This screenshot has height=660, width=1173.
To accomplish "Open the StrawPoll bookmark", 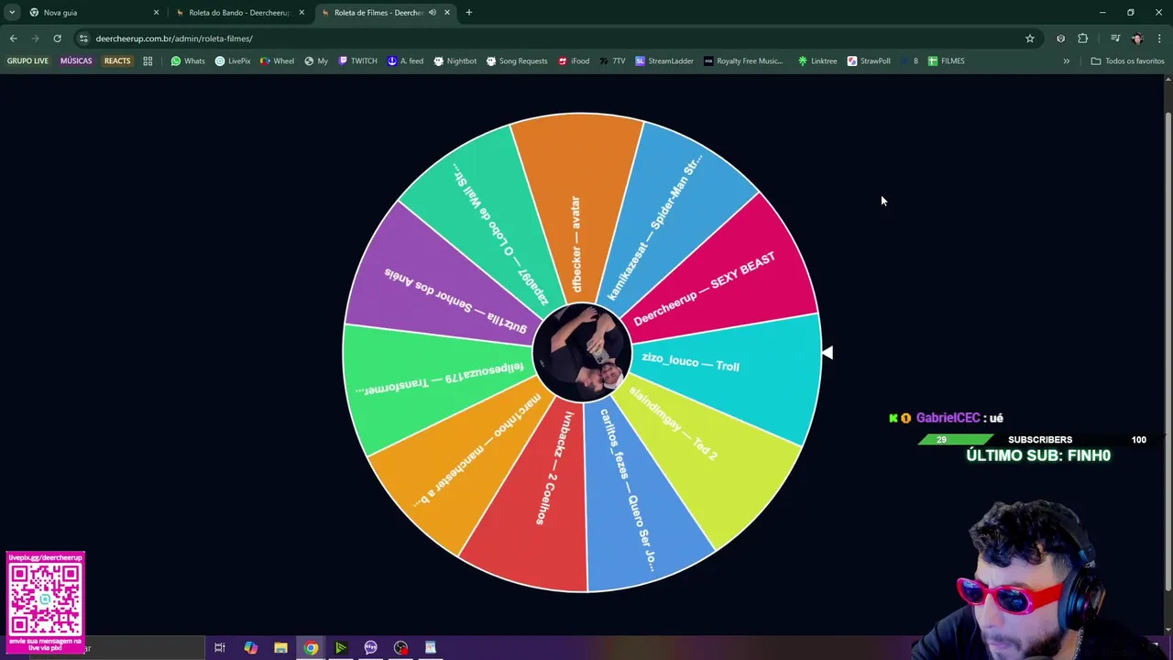I will [x=869, y=61].
